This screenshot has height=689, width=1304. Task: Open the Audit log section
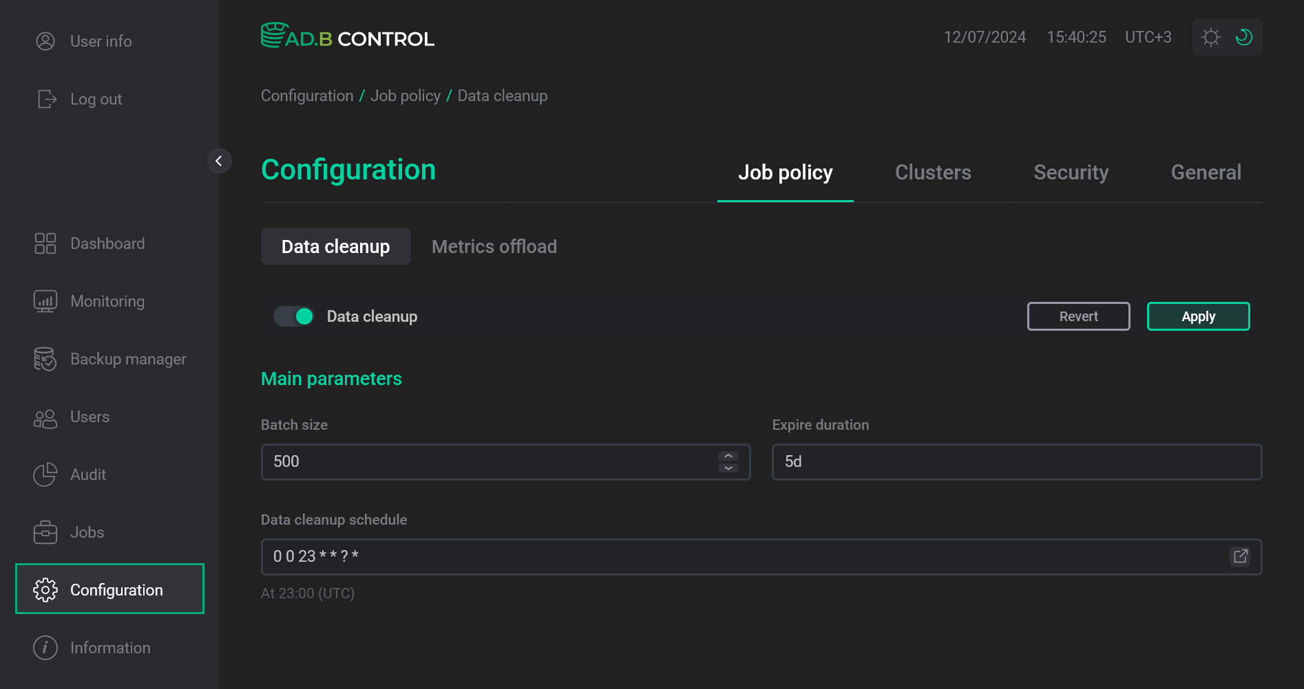[x=87, y=474]
